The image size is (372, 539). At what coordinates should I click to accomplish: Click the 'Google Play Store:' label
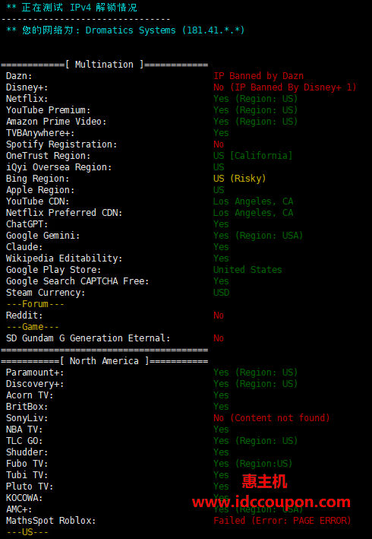point(54,270)
